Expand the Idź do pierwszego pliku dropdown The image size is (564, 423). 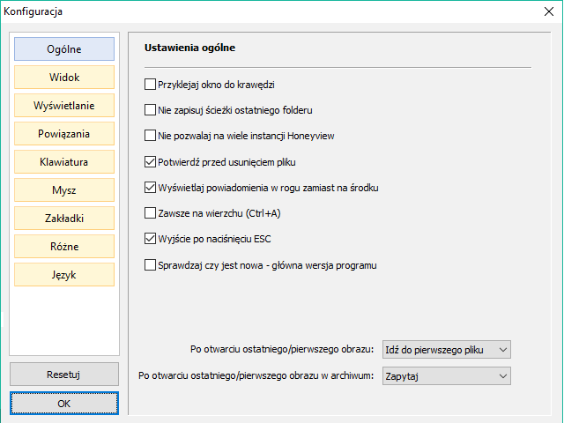pos(447,350)
